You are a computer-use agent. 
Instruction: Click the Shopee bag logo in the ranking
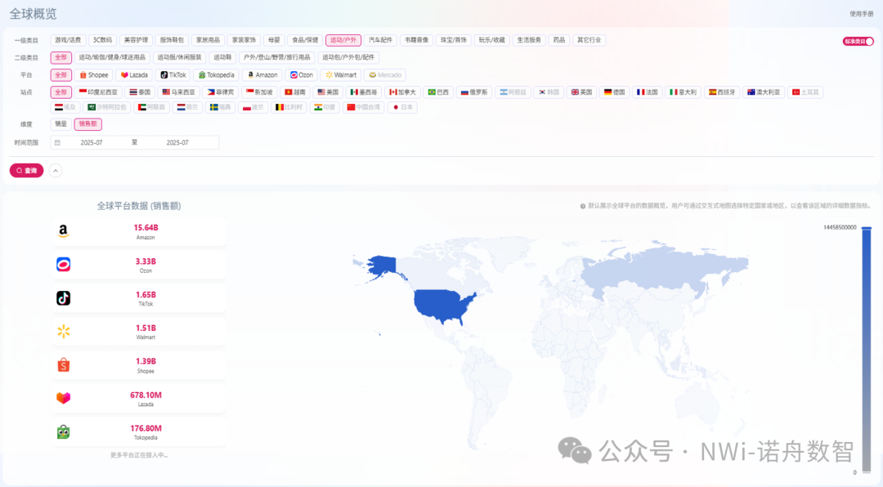coord(63,364)
